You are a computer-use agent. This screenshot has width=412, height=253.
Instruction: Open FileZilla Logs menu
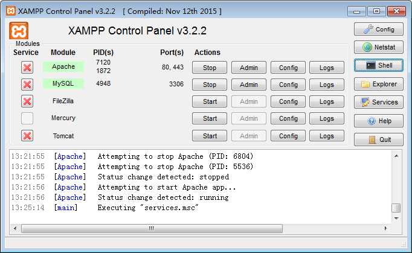[327, 101]
